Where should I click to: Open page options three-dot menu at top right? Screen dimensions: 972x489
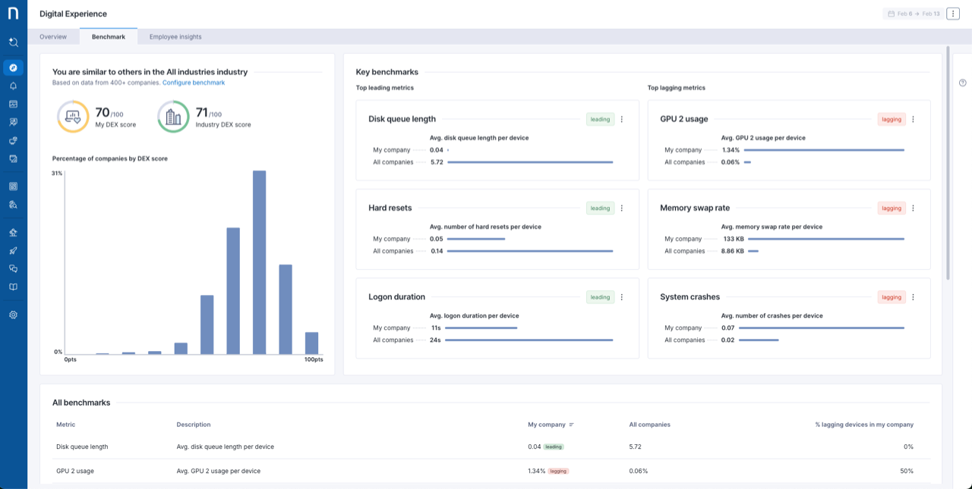click(953, 14)
